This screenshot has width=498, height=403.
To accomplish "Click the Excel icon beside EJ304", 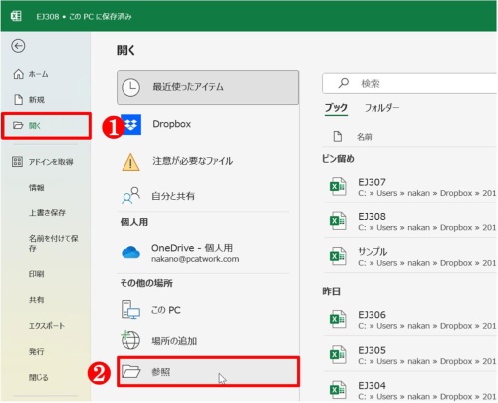I will [338, 390].
